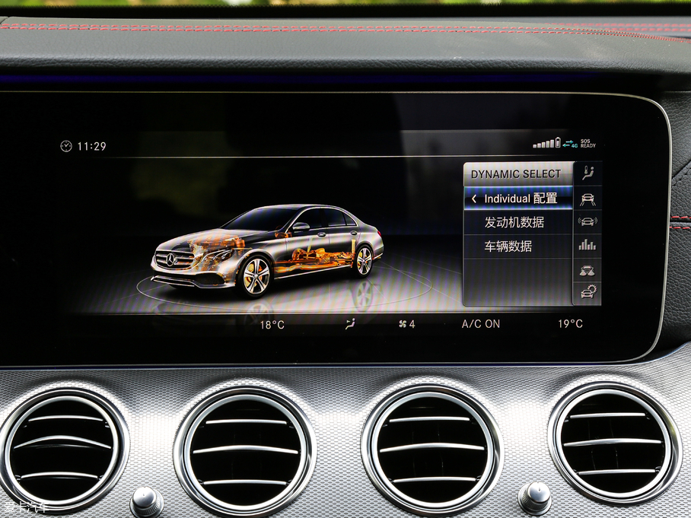
Task: Open the driving assistance car icon
Action: [x=586, y=196]
